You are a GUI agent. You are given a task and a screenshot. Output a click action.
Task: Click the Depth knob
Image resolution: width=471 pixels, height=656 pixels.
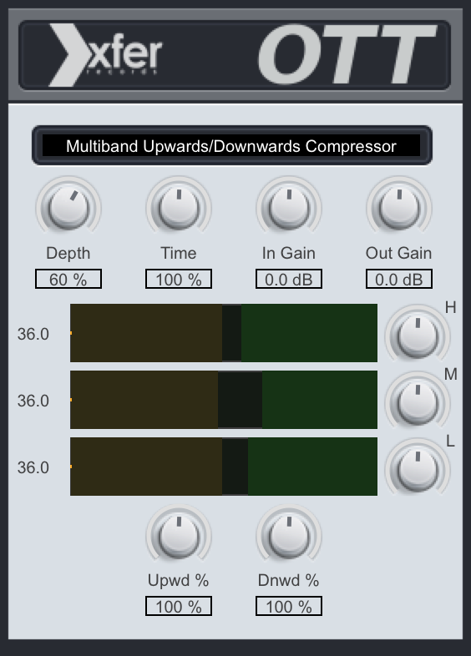coord(68,207)
